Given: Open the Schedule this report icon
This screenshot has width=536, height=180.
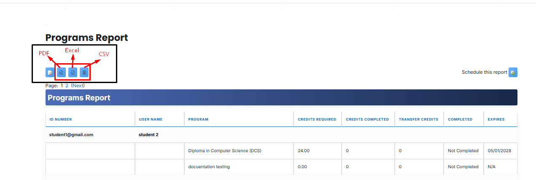Looking at the screenshot, I should tap(513, 72).
